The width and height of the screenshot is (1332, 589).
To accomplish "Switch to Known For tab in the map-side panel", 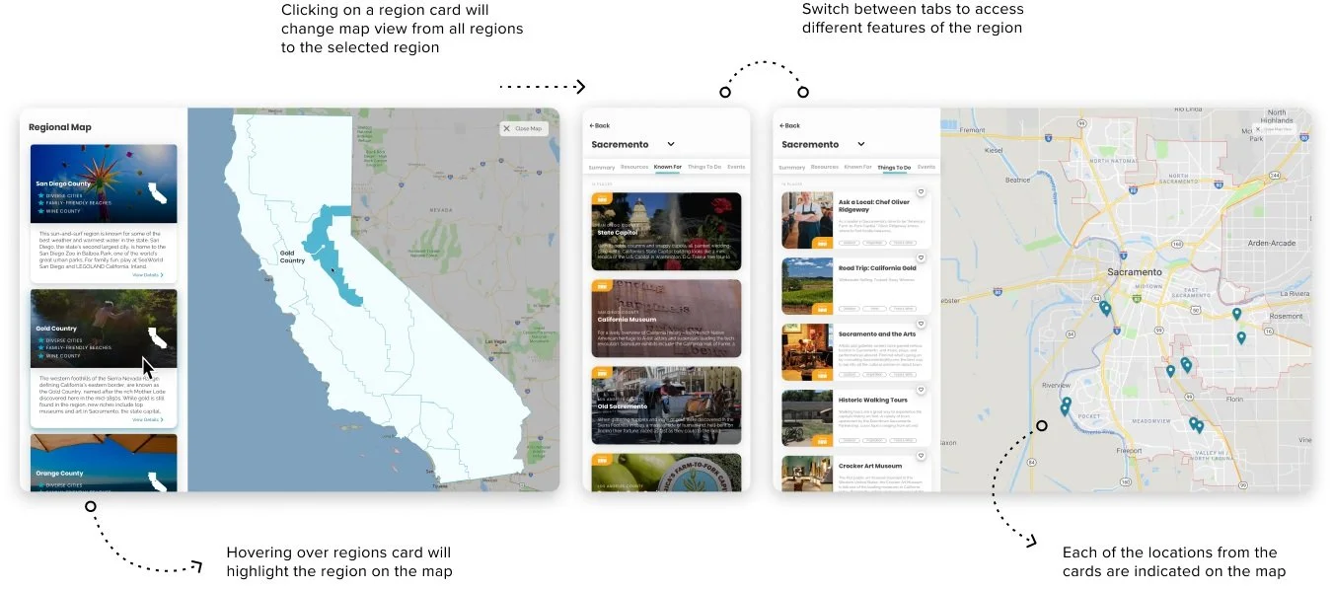I will [x=858, y=167].
